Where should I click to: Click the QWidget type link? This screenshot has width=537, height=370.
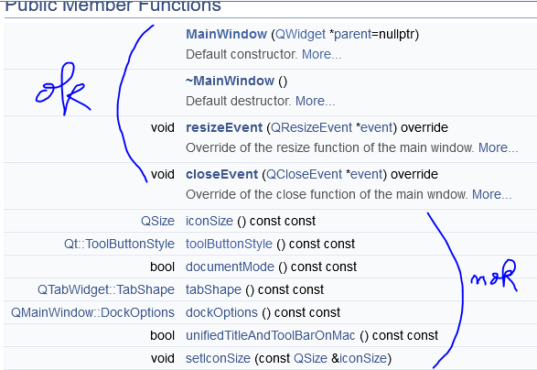point(300,34)
